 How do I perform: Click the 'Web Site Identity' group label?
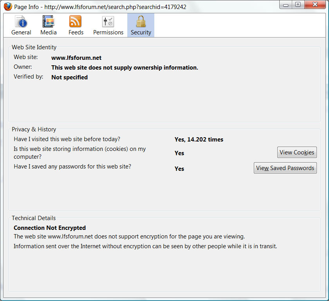34,47
